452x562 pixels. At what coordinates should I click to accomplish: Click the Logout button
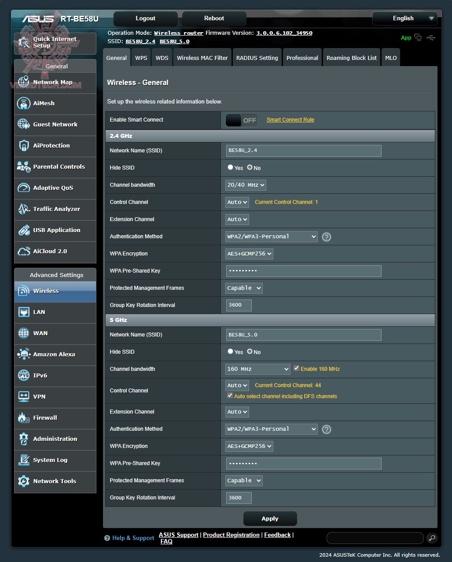click(146, 18)
